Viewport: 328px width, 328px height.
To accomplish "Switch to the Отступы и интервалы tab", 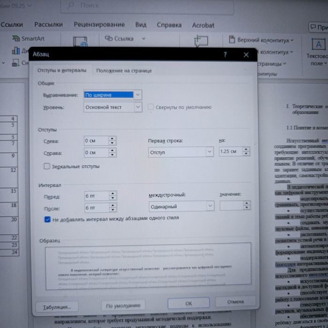I will [x=62, y=70].
